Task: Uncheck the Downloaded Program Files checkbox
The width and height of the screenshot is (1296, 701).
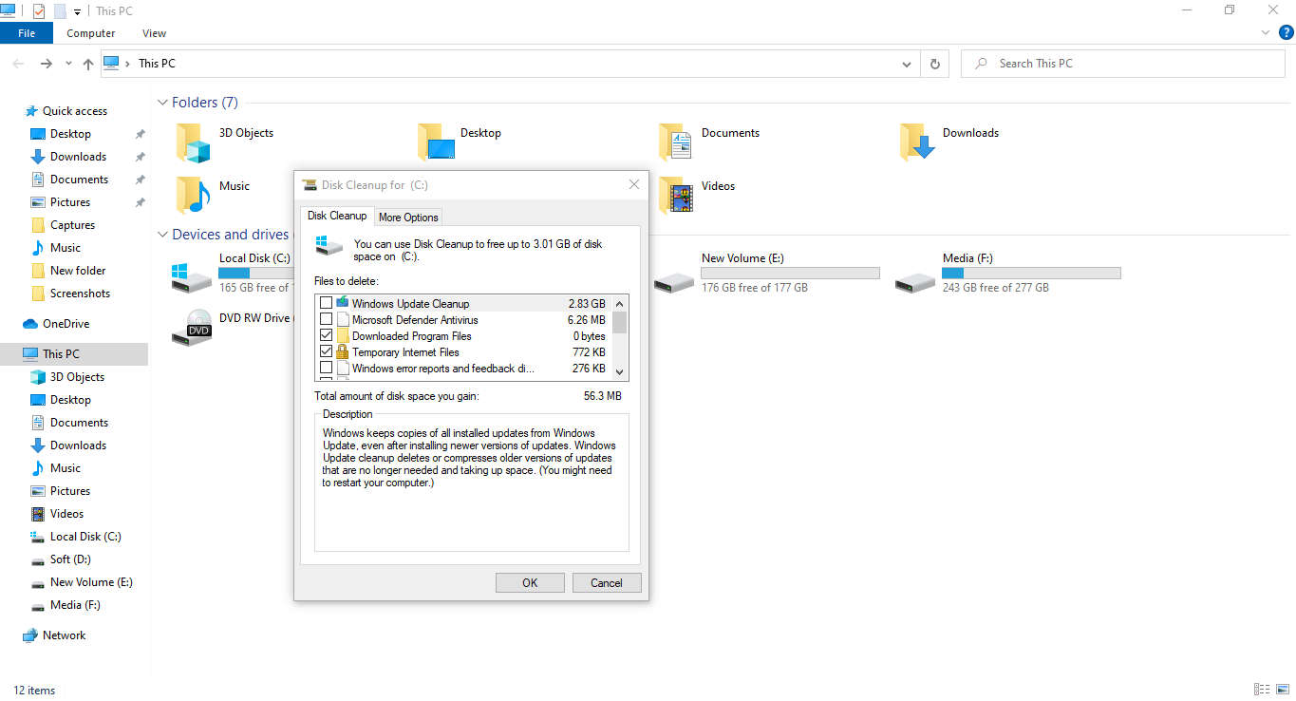Action: 327,335
